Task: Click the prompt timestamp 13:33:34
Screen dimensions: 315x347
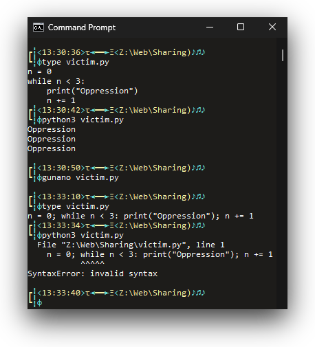Action: [x=61, y=225]
